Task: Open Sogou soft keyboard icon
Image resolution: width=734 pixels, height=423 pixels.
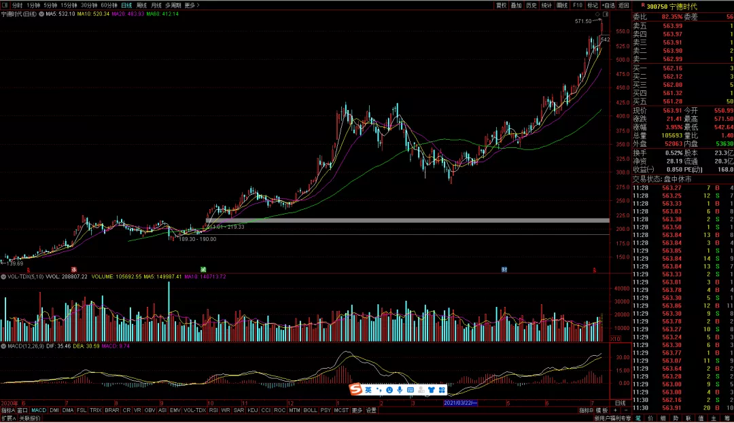Action: (410, 390)
